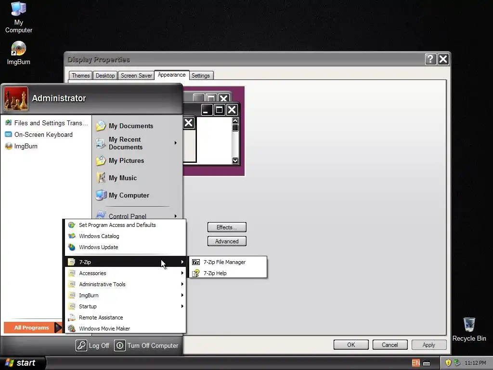493x370 pixels.
Task: Launch Windows Update
Action: 126,247
